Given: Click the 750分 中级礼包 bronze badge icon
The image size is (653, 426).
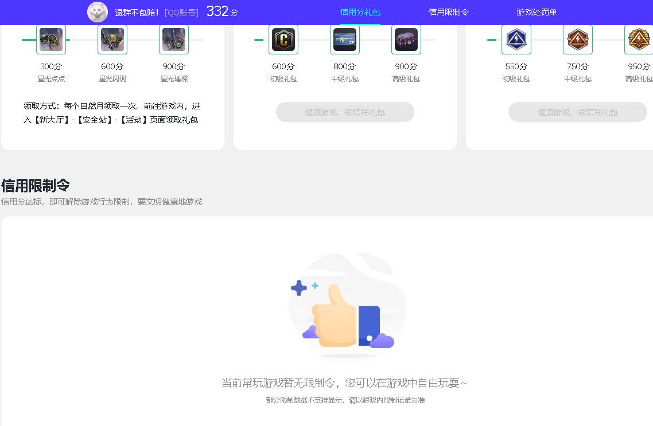Looking at the screenshot, I should [x=578, y=40].
